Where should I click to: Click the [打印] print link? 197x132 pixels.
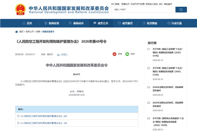(x=64, y=55)
